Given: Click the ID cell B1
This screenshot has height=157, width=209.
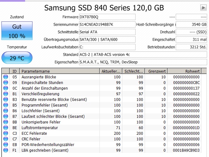Looking at the screenshot, I should tap(15, 94).
